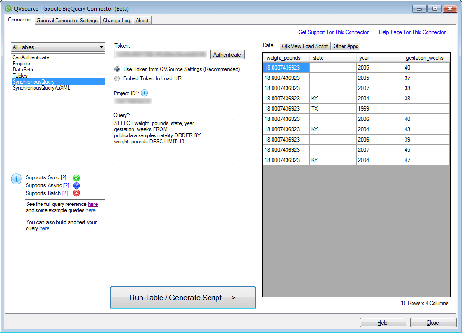Click the gestation weeks cell showing 37
462x333 pixels.
(427, 78)
